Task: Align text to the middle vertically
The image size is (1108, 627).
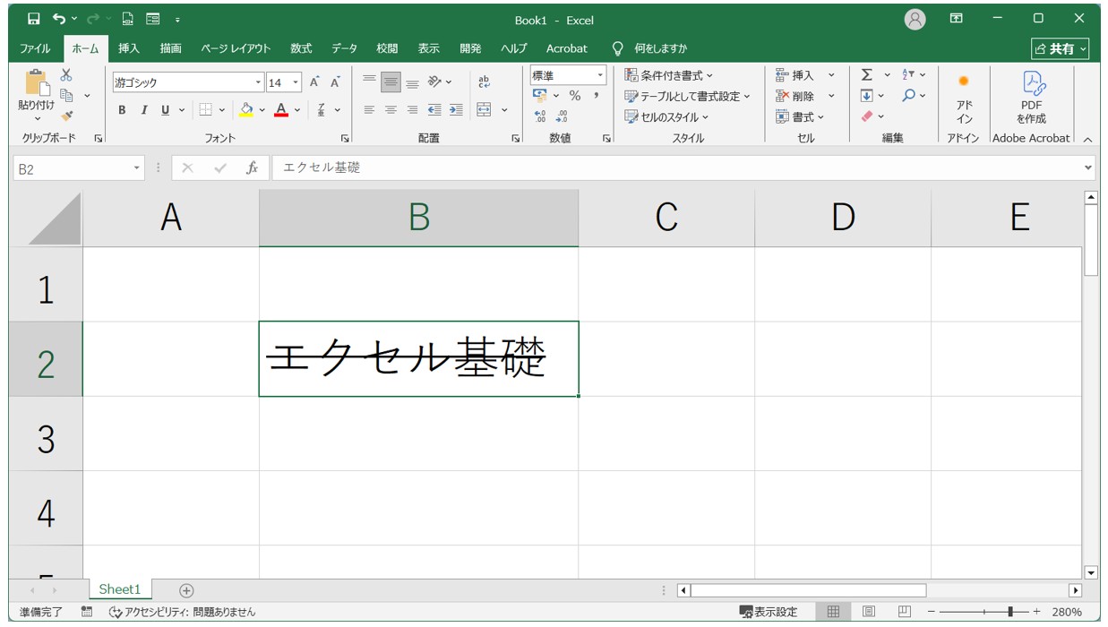Action: coord(391,82)
